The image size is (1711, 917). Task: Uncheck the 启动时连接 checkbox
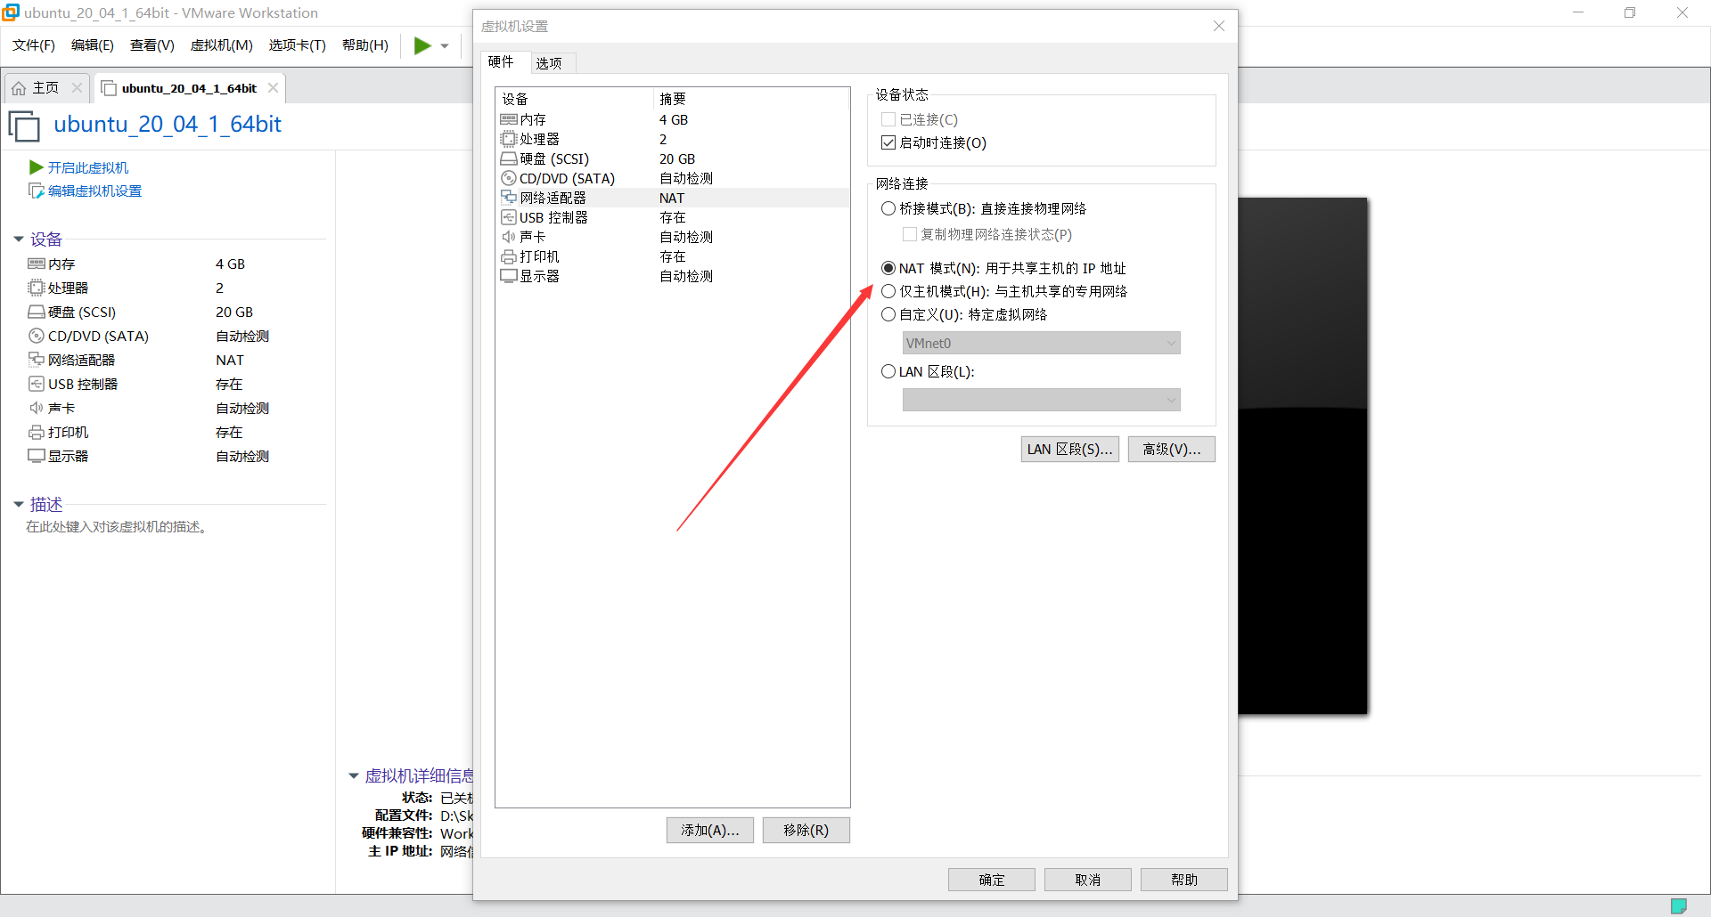pyautogui.click(x=888, y=142)
